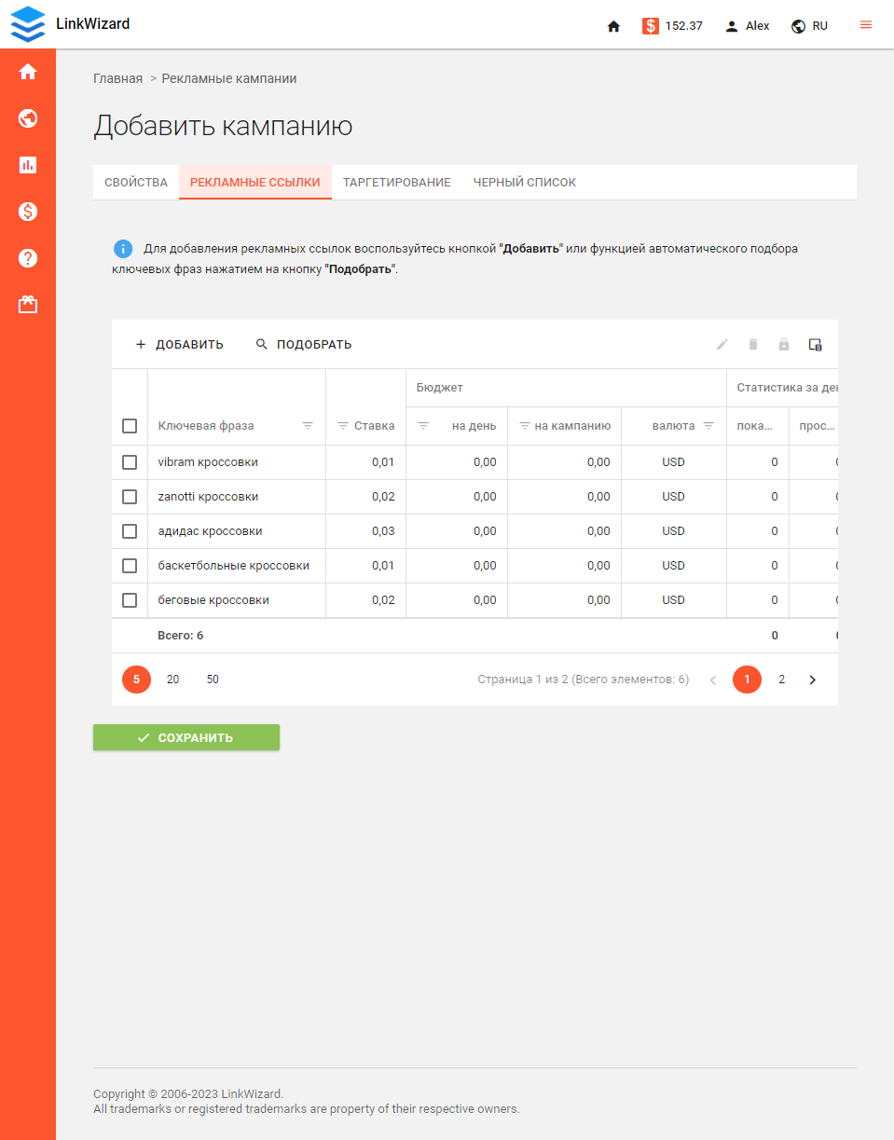Image resolution: width=894 pixels, height=1140 pixels.
Task: Select the edit pencil icon above the table
Action: [722, 344]
